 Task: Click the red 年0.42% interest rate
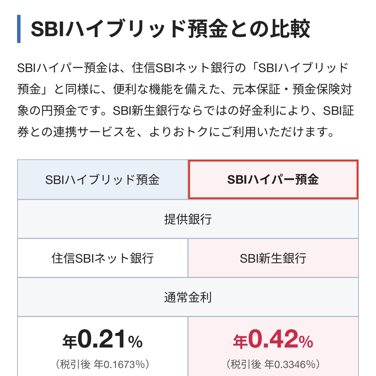pyautogui.click(x=273, y=340)
